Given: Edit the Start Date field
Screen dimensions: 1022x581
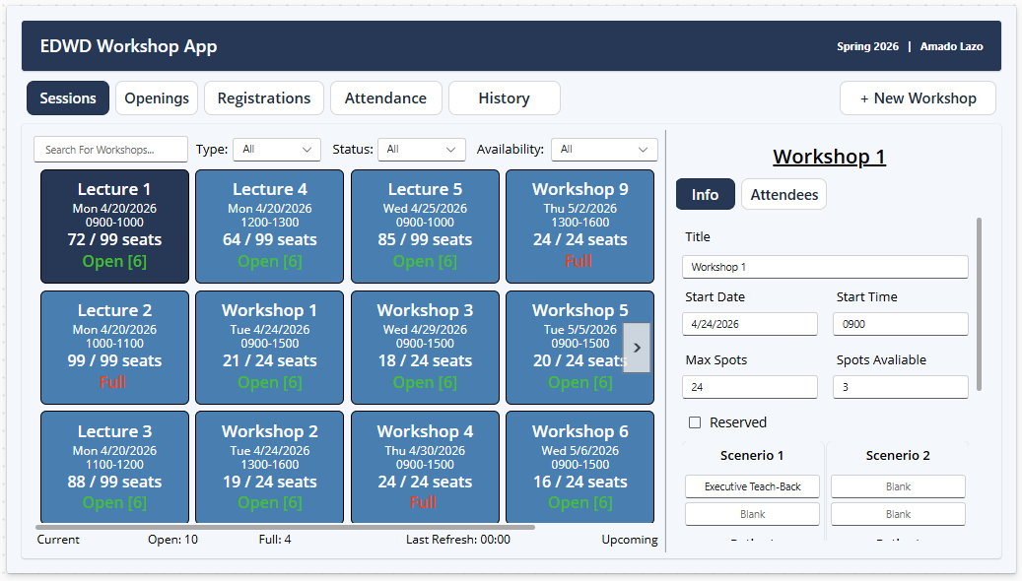Looking at the screenshot, I should (749, 323).
